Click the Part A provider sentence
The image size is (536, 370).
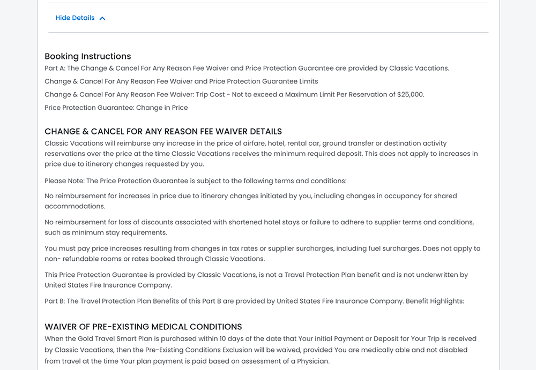247,69
